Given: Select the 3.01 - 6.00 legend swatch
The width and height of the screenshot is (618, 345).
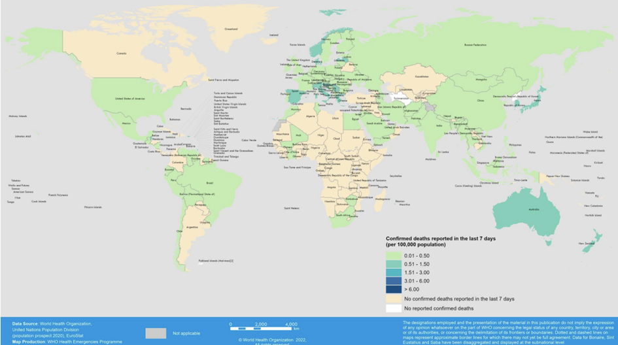Looking at the screenshot, I should point(394,280).
